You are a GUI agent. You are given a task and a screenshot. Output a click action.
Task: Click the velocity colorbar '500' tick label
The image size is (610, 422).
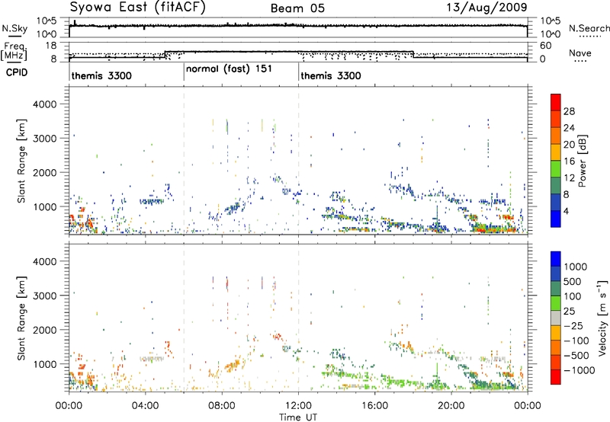[x=573, y=281]
